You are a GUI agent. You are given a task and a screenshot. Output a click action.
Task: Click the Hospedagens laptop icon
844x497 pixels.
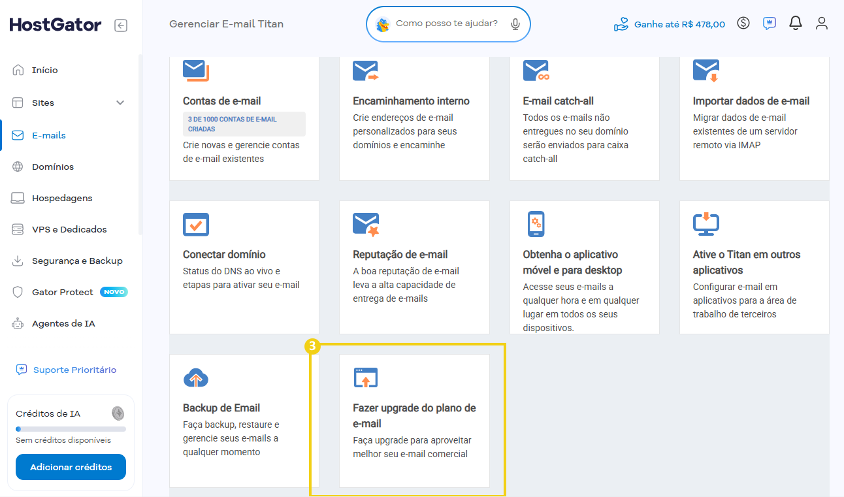18,198
